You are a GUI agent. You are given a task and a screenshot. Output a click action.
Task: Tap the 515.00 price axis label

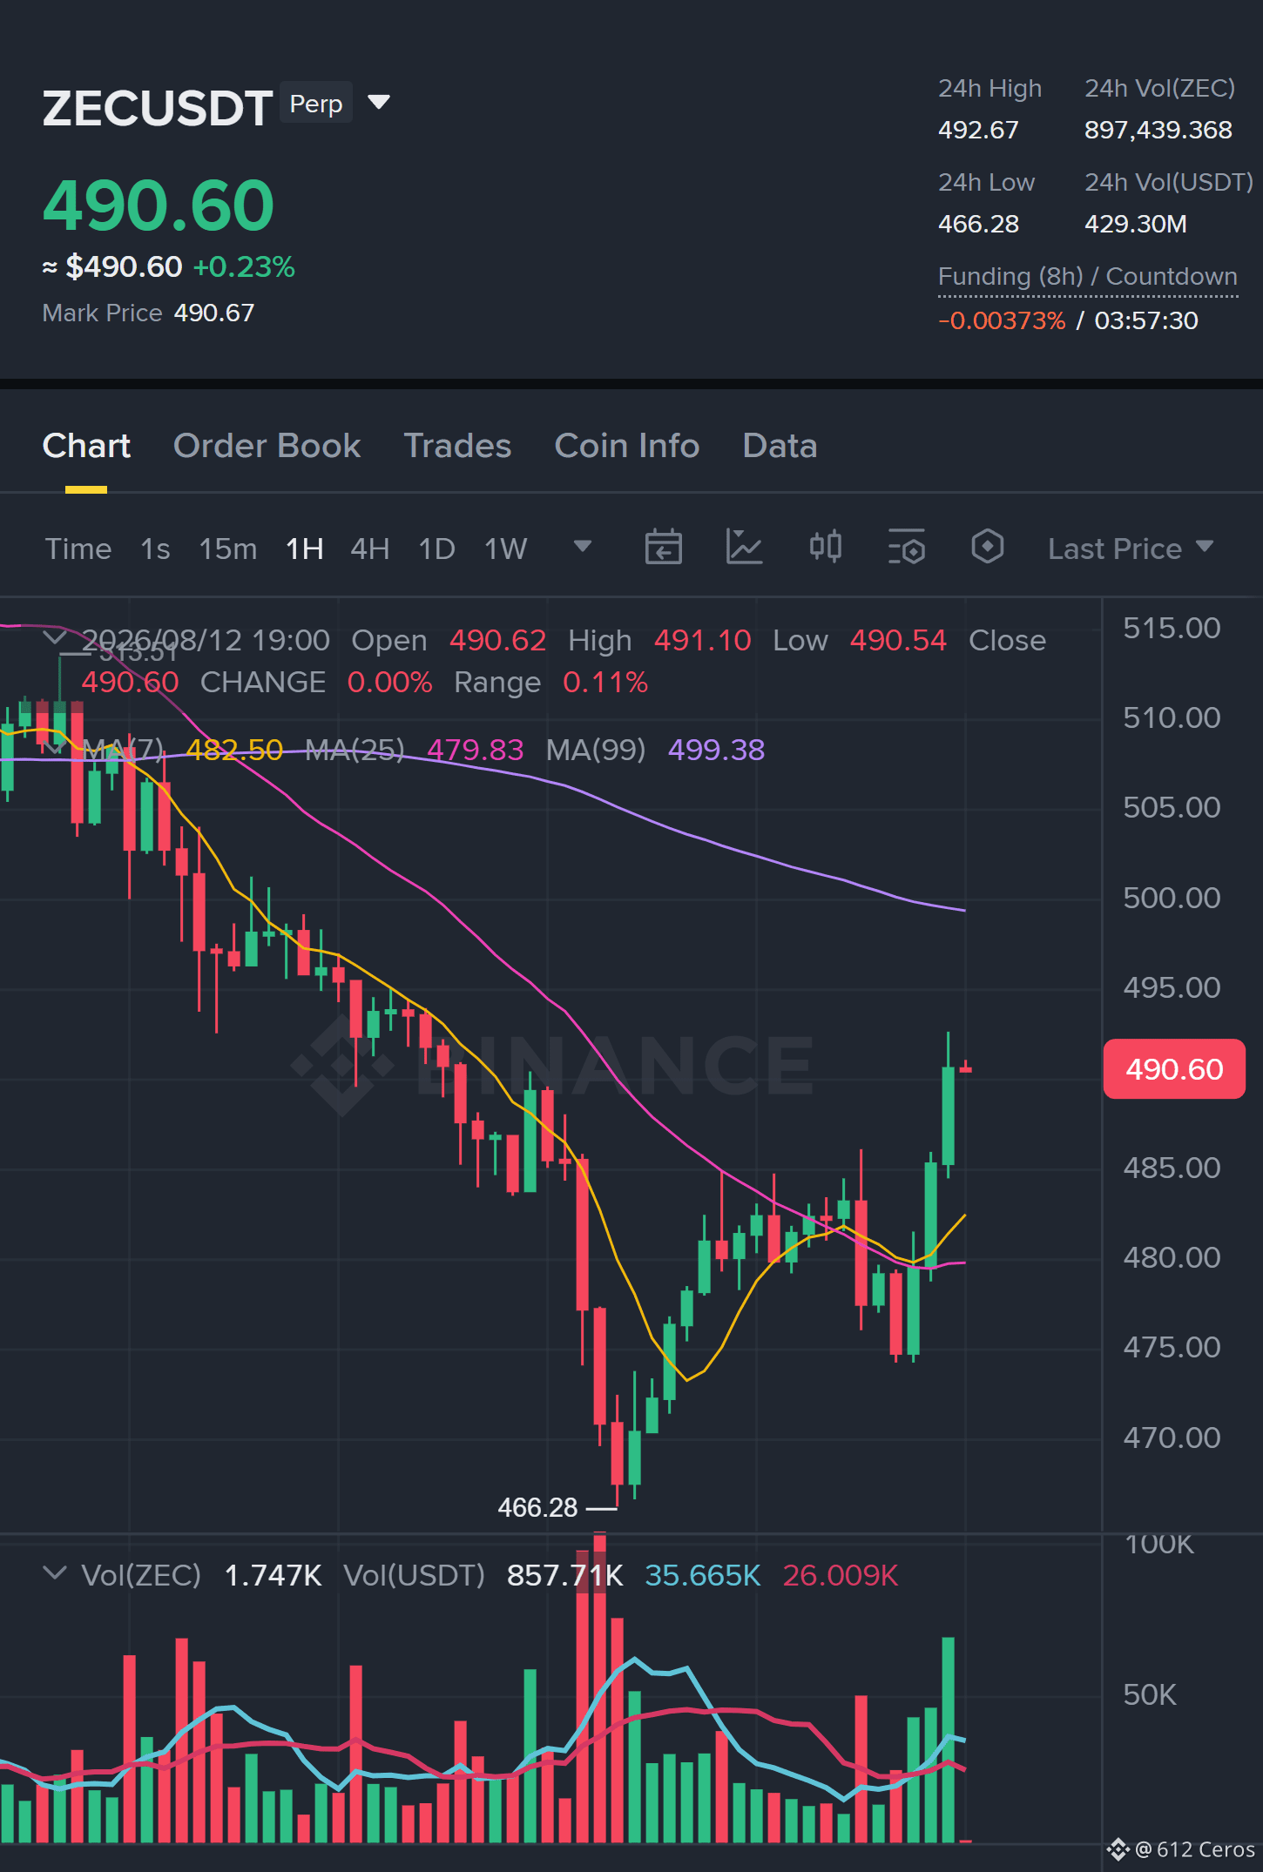[x=1172, y=628]
